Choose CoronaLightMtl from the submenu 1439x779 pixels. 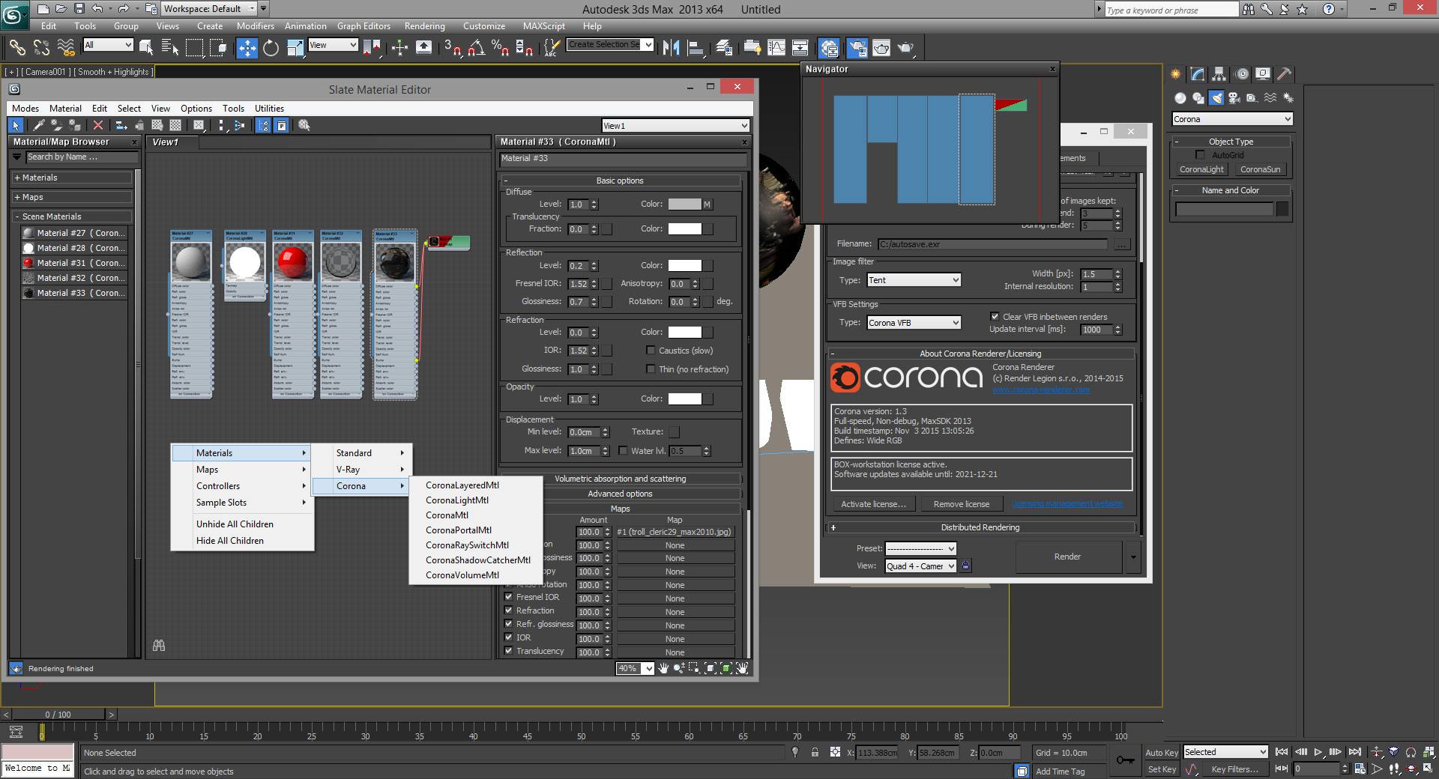(x=457, y=500)
